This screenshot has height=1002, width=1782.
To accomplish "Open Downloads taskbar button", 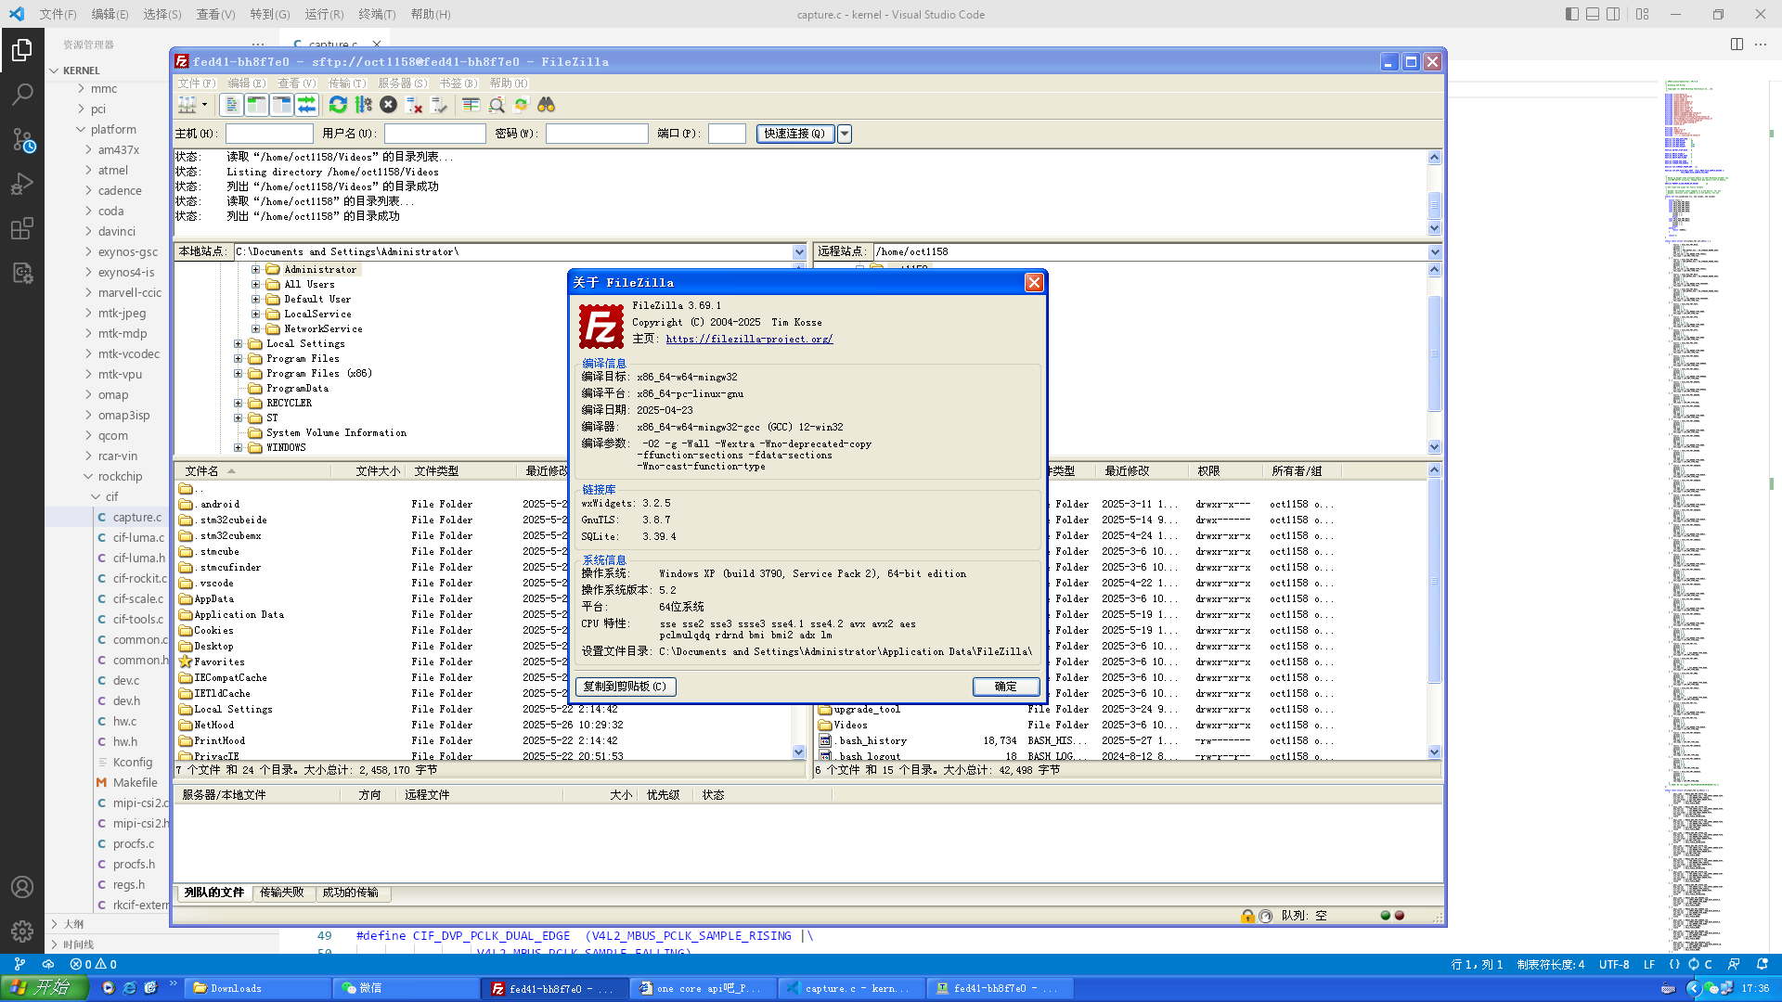I will click(x=258, y=989).
